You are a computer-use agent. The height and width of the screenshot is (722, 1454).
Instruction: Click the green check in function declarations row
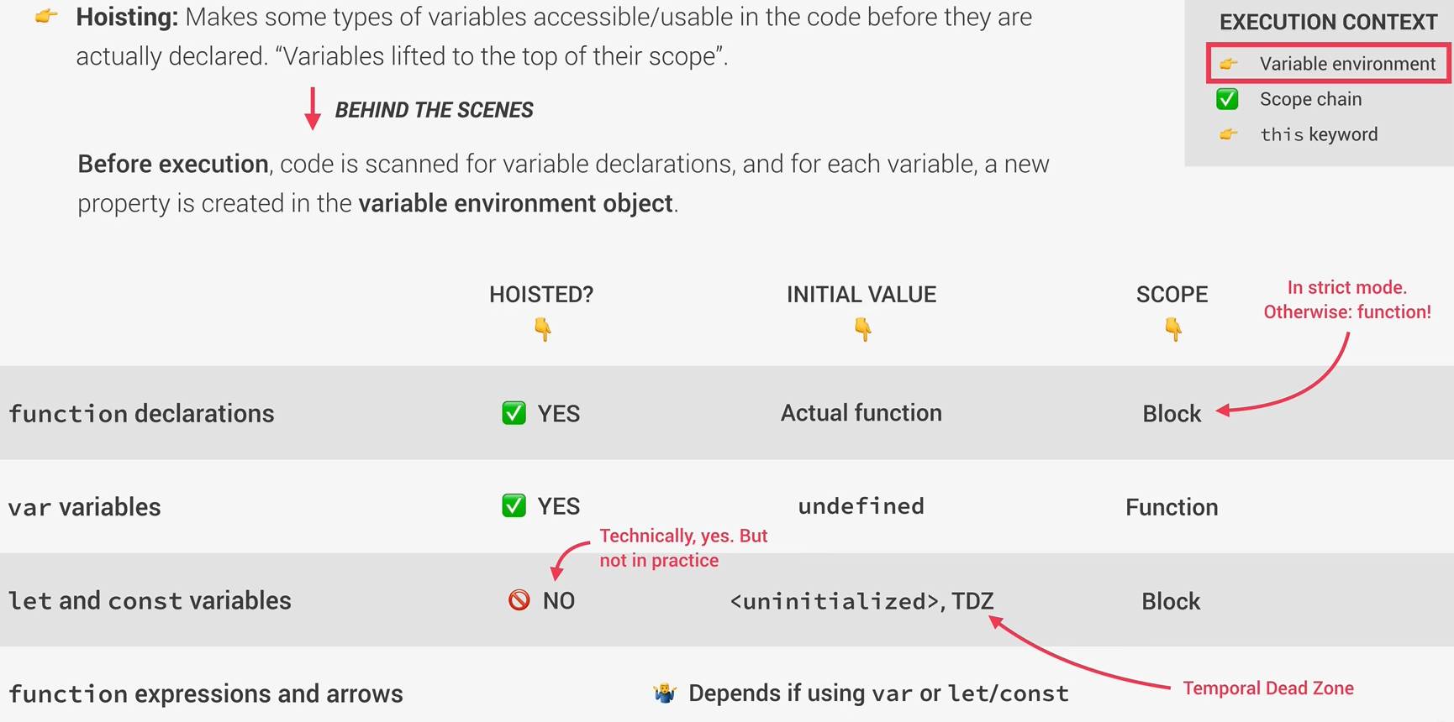tap(514, 413)
